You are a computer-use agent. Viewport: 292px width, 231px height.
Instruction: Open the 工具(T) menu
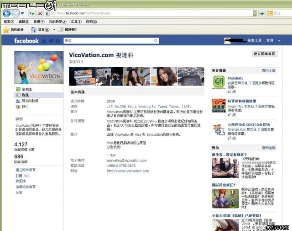click(76, 21)
